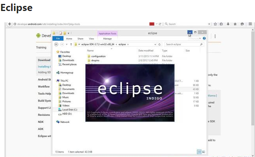The width and height of the screenshot is (255, 157).
Task: Reload the page with the refresh icon
Action: [x=160, y=24]
